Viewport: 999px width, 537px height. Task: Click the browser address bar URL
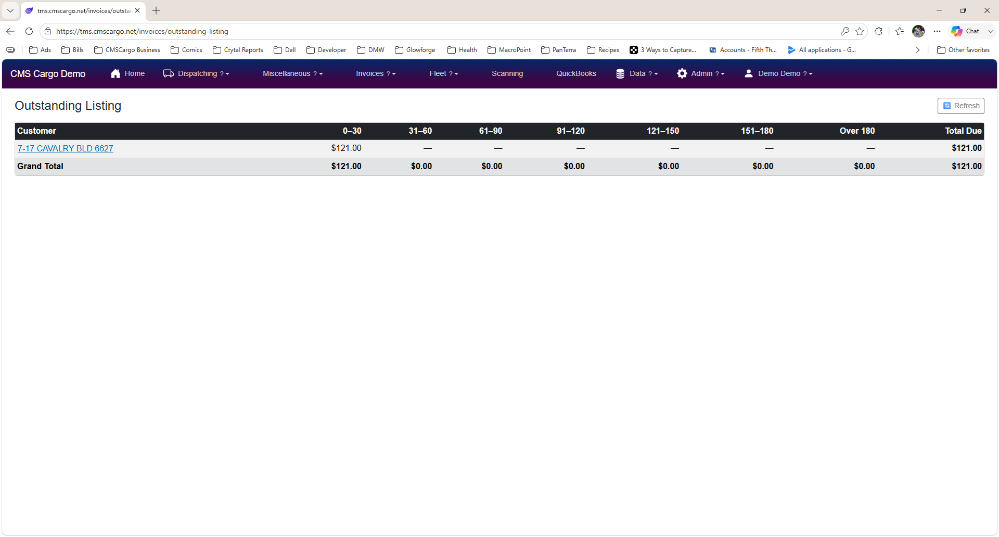pyautogui.click(x=142, y=31)
